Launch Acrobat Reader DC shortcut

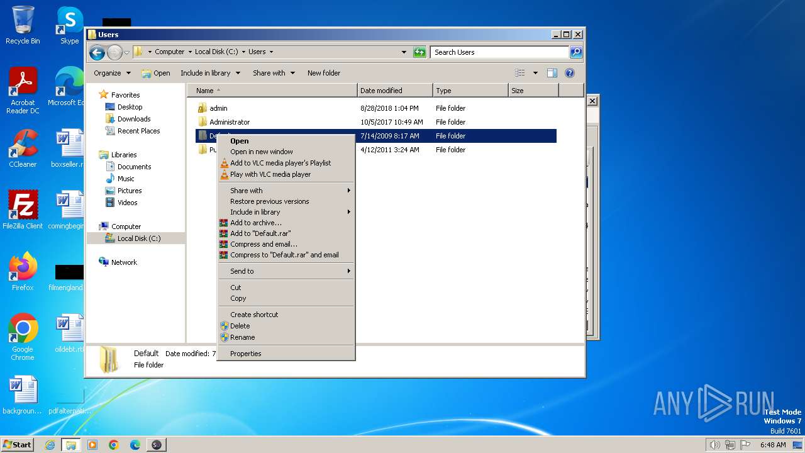(x=23, y=91)
